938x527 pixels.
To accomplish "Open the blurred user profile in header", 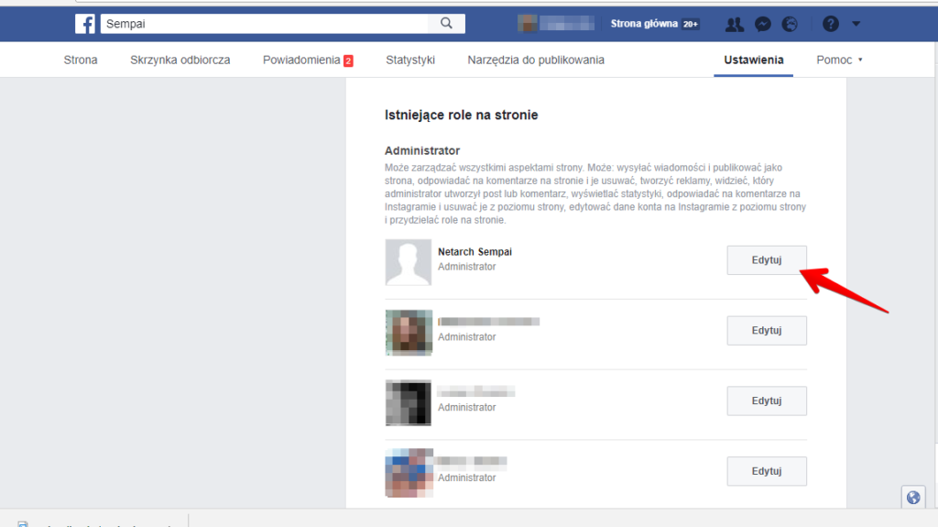I will click(x=556, y=23).
